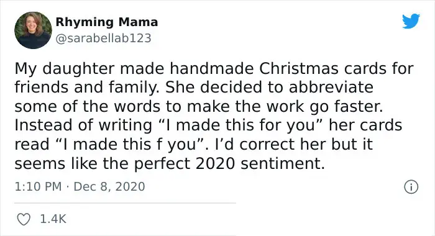Click the words "2020 sentiment"
This screenshot has width=435, height=236.
[x=260, y=163]
